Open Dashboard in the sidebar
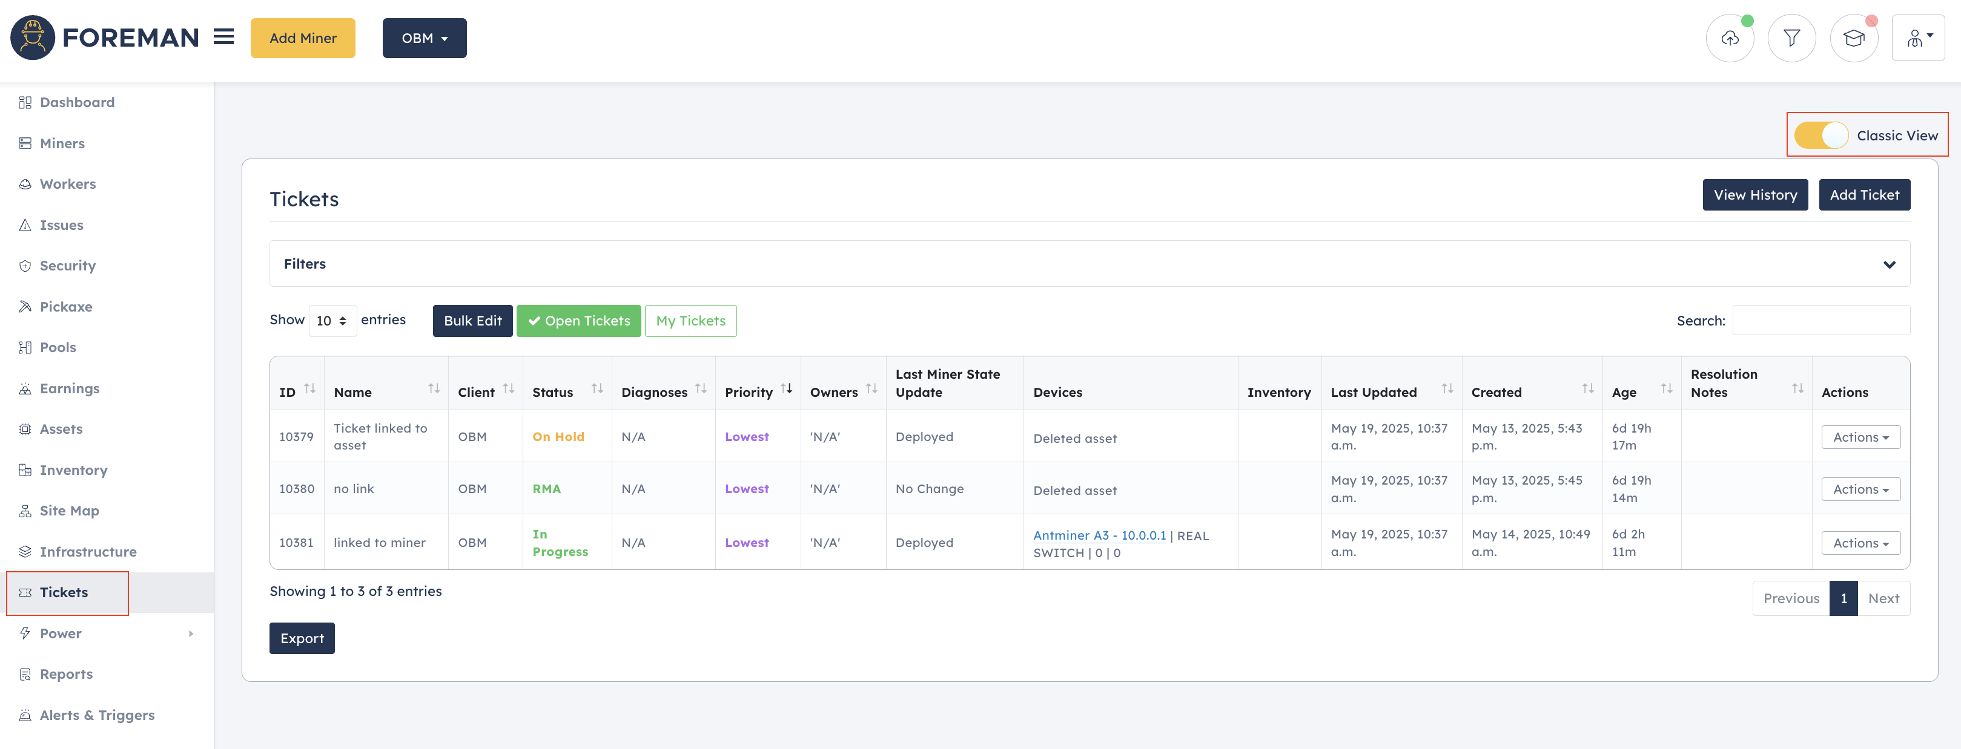This screenshot has height=749, width=1961. pyautogui.click(x=77, y=102)
